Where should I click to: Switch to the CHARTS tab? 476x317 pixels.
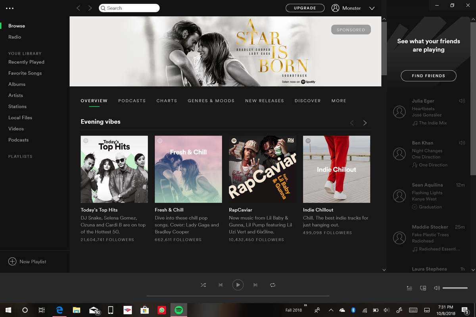(x=167, y=101)
